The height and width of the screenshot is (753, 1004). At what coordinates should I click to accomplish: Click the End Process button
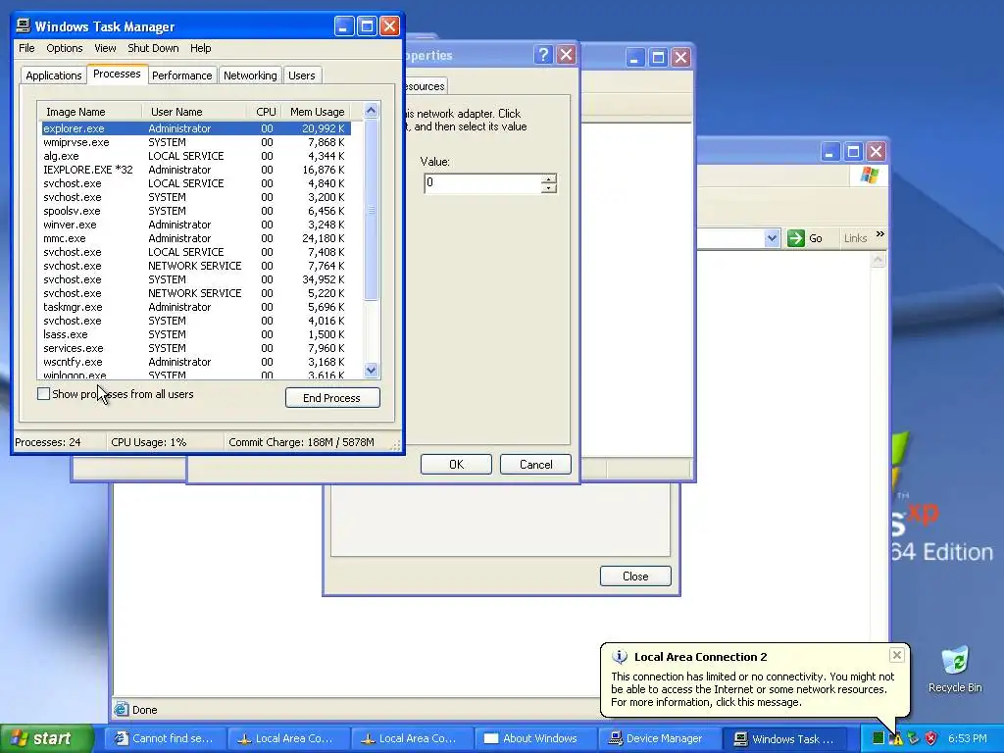[332, 398]
